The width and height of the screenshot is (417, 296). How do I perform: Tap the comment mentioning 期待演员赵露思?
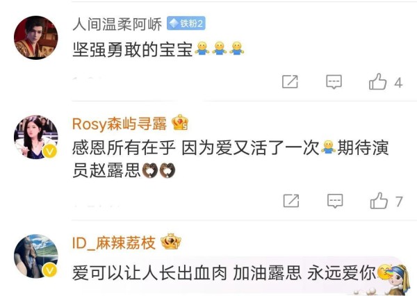tap(231, 159)
